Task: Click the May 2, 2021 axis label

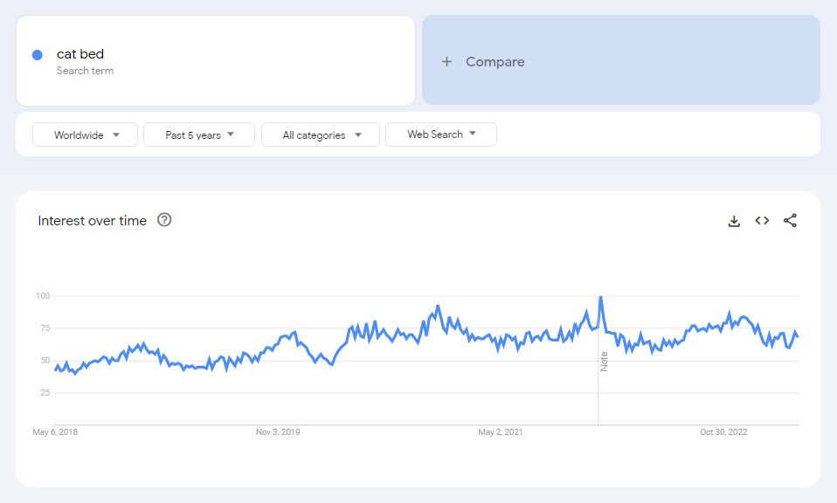Action: coord(499,431)
